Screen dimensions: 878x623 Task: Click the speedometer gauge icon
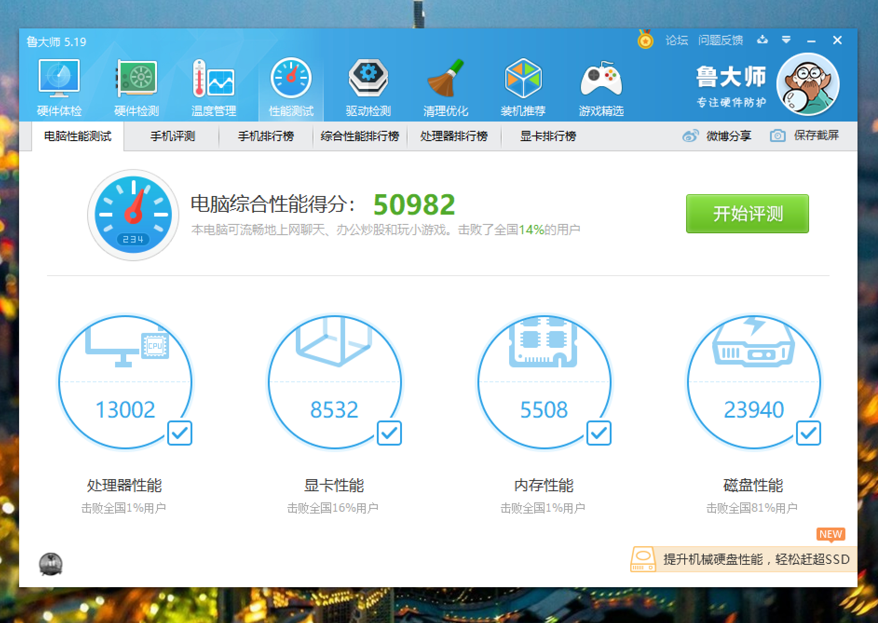click(x=133, y=215)
